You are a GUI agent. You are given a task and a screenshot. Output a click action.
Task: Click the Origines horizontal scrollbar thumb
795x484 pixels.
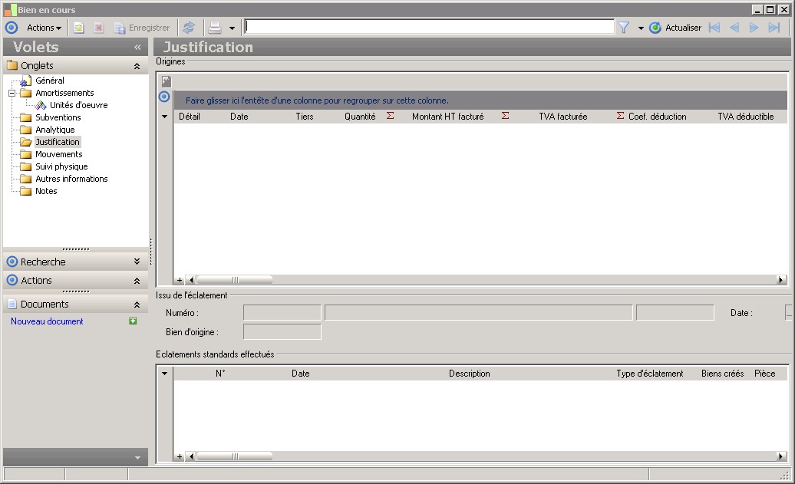coord(234,280)
